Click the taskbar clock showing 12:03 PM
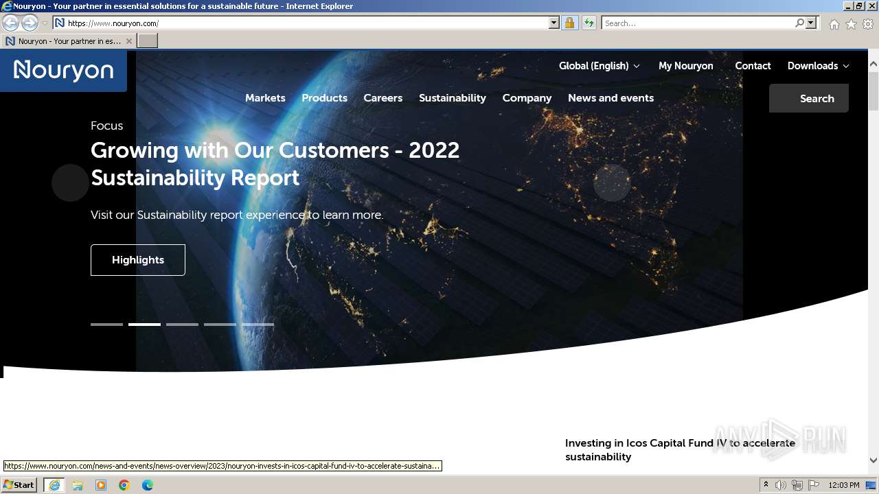879x494 pixels. (x=844, y=485)
